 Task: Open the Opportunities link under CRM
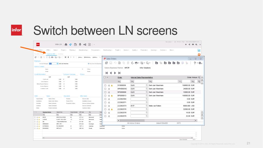pyautogui.click(x=39, y=99)
